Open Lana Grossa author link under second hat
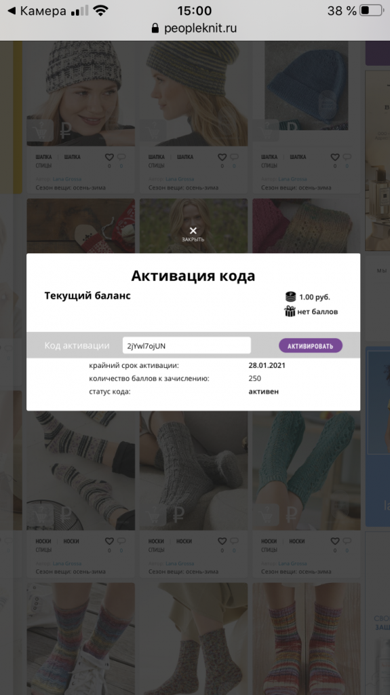This screenshot has width=390, height=695. pyautogui.click(x=180, y=179)
